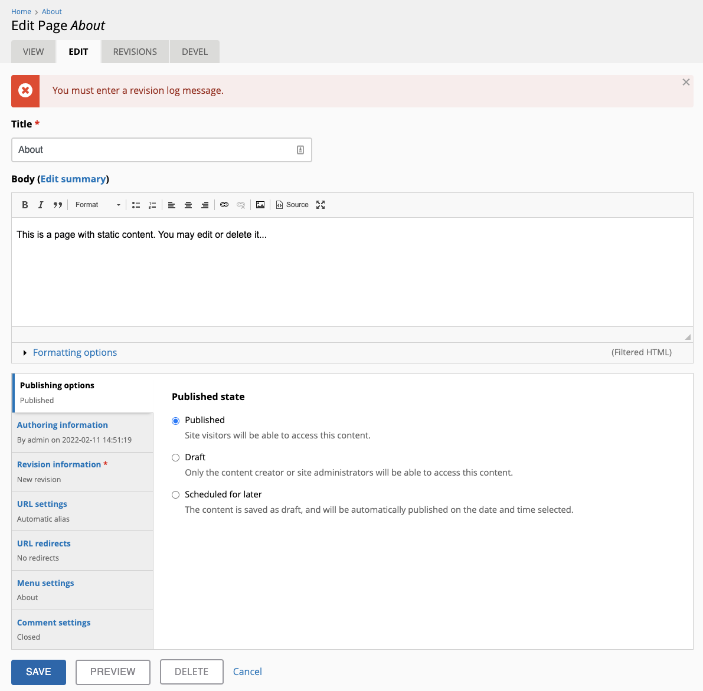Expand the Formatting options section
This screenshot has width=703, height=691.
[74, 352]
